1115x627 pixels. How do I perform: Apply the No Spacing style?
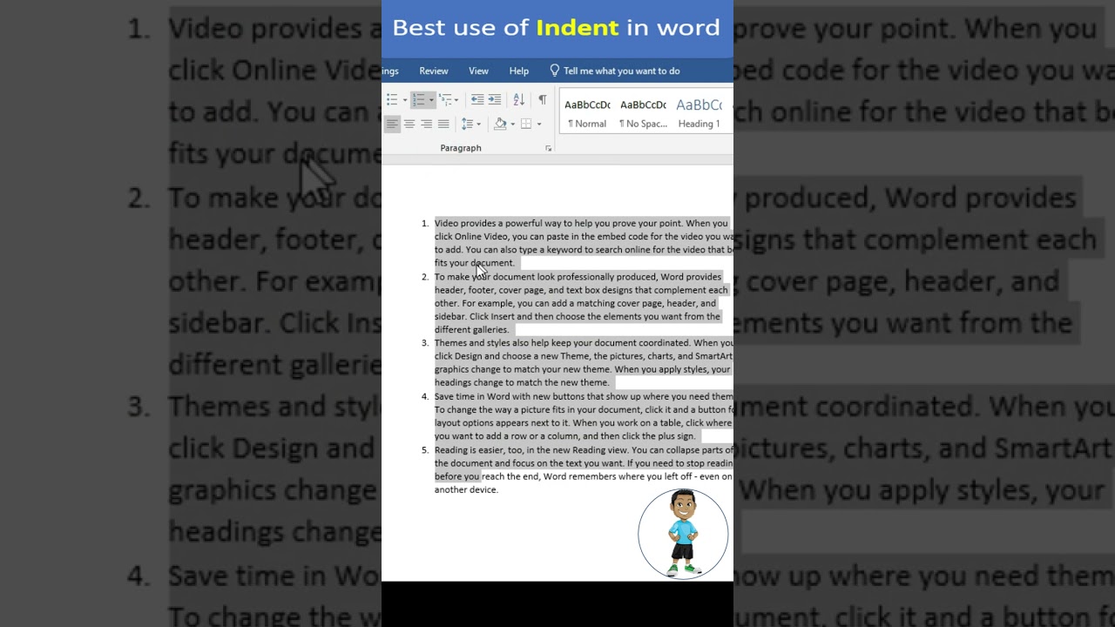click(643, 113)
